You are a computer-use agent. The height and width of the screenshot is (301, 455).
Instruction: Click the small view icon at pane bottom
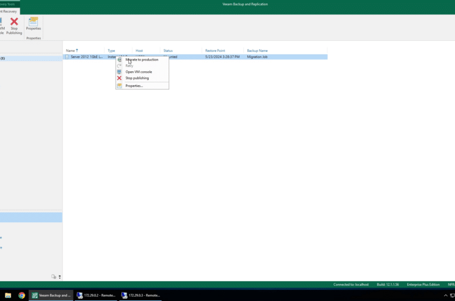click(54, 276)
